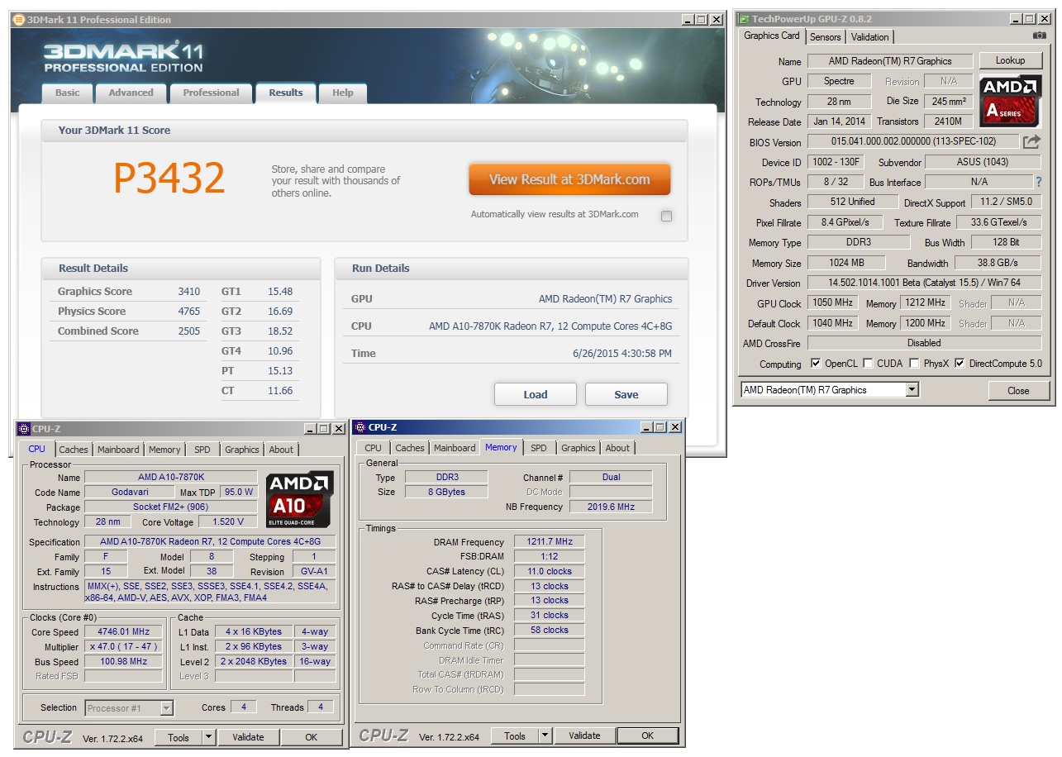
Task: Toggle the CUDA checkbox in GPU-Z
Action: coord(868,363)
